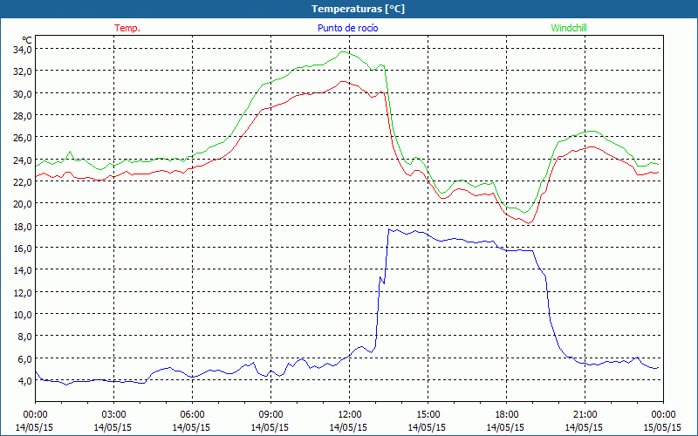This screenshot has width=698, height=436.
Task: Click the 12:00 time axis label
Action: [350, 415]
